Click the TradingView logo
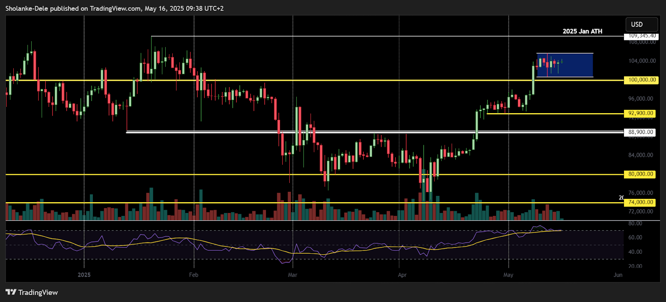 32,292
